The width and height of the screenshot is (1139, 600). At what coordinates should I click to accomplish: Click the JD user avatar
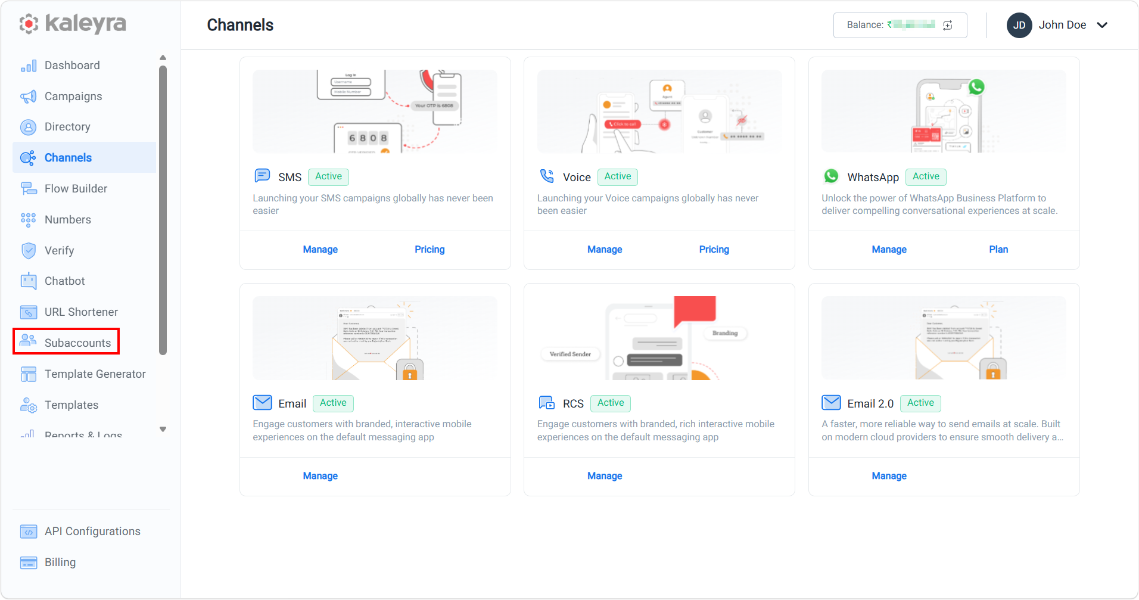[x=1019, y=25]
